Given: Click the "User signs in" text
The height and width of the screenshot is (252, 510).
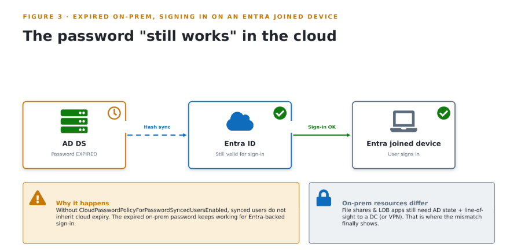Looking at the screenshot, I should (x=403, y=154).
